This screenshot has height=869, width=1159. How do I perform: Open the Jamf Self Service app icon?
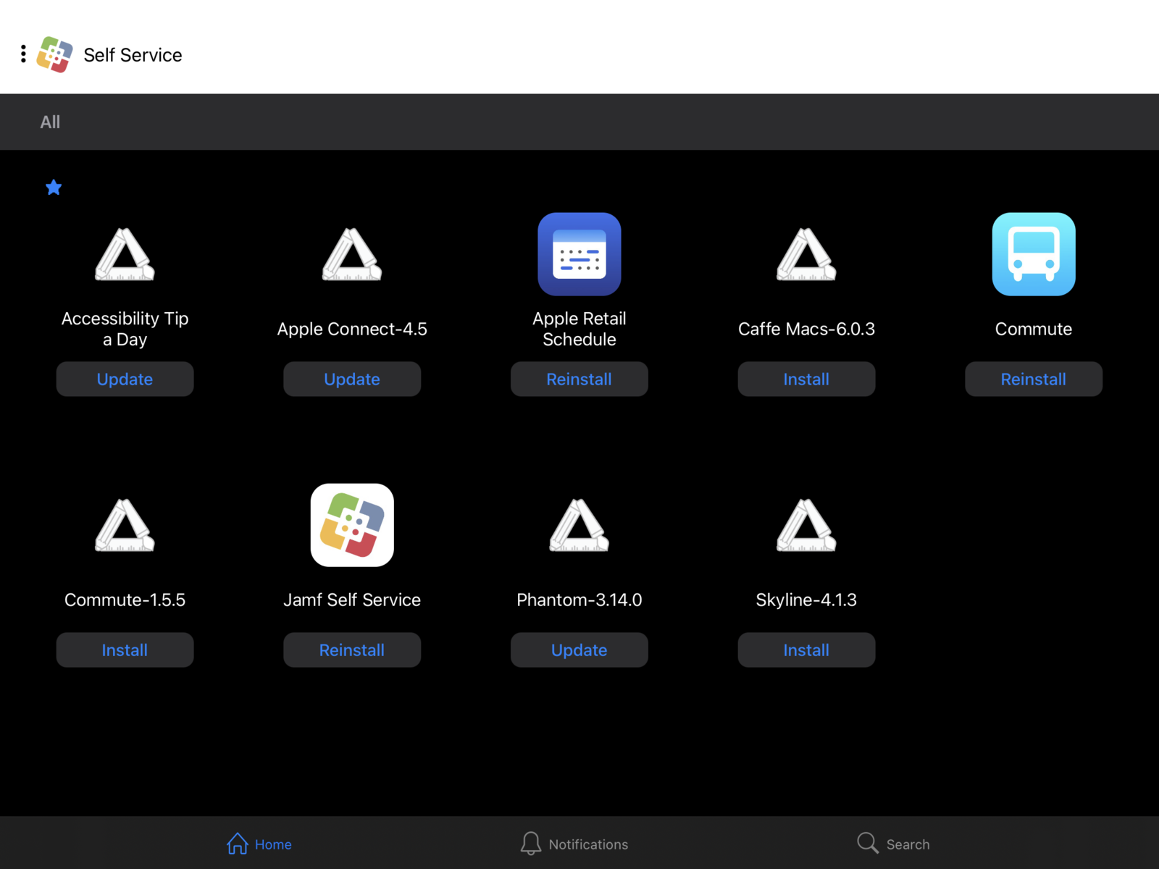click(352, 525)
